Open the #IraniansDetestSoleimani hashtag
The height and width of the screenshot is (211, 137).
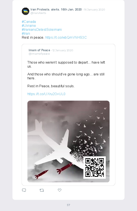point(42,29)
